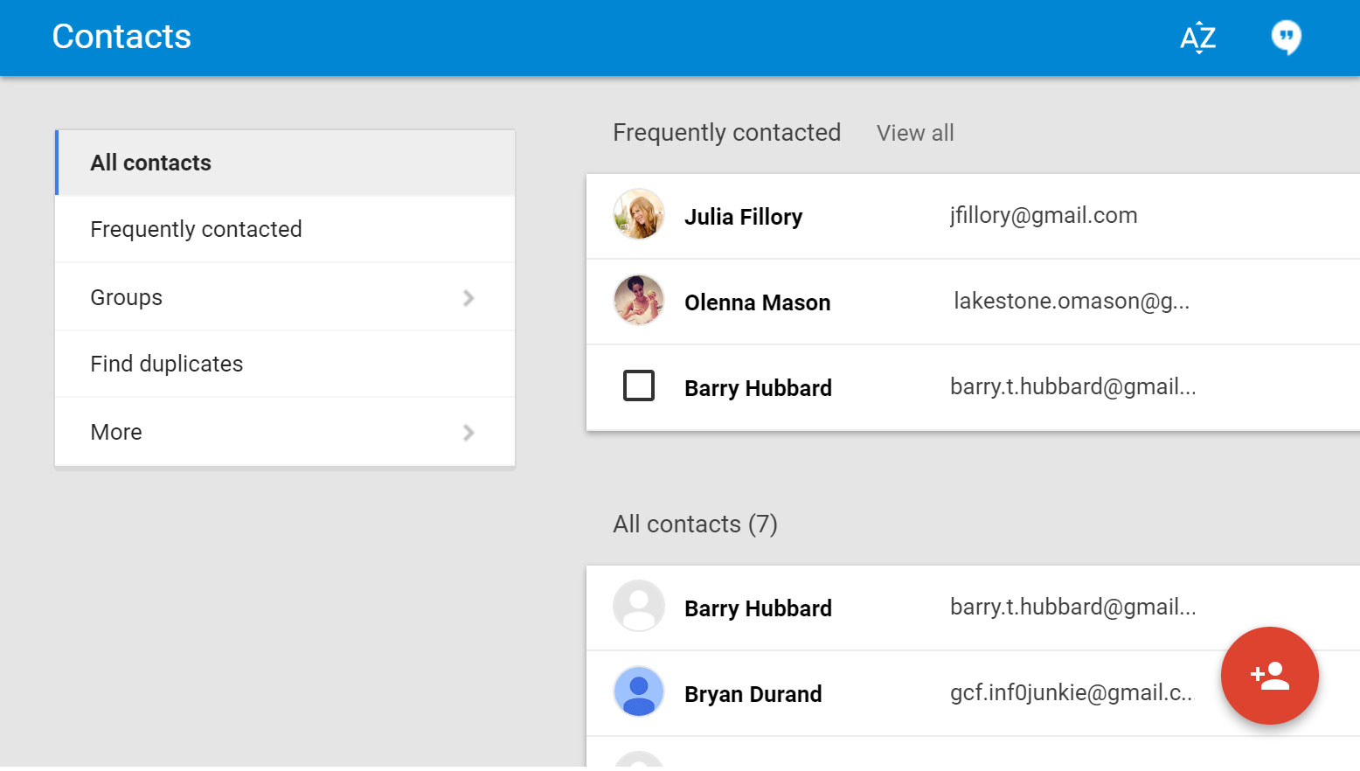Open Find duplicates from the sidebar
Image resolution: width=1360 pixels, height=771 pixels.
point(166,364)
